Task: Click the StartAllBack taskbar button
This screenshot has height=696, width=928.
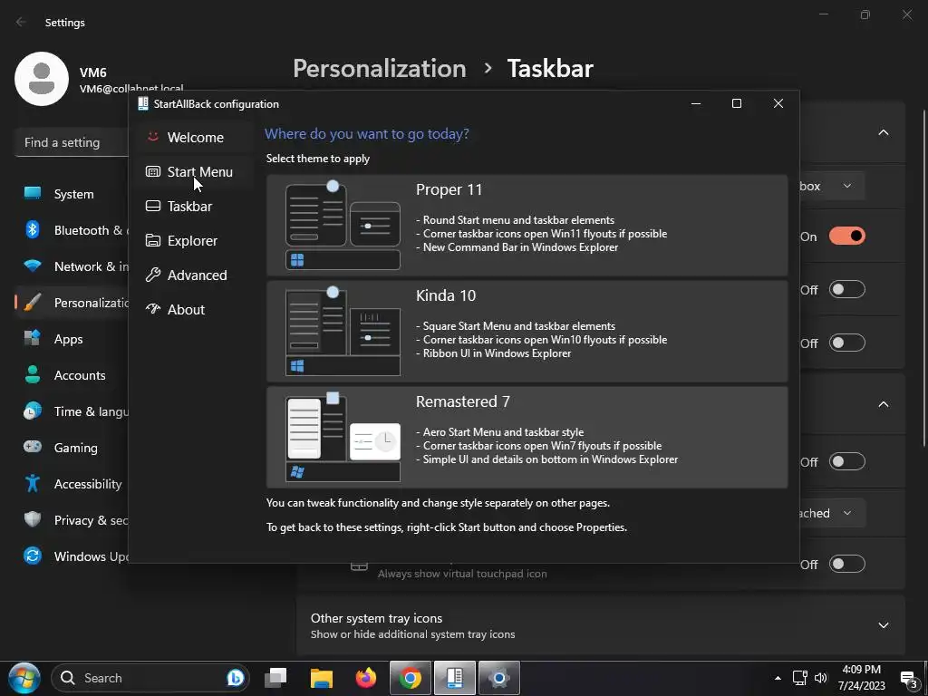Action: 455,678
